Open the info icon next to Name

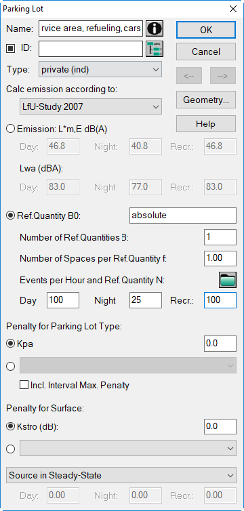(x=155, y=28)
